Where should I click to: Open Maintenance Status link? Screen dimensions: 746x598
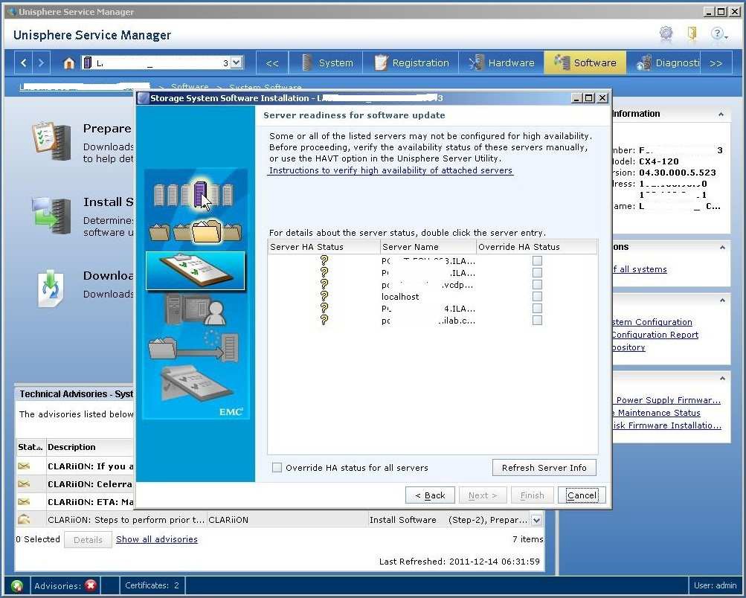click(657, 413)
